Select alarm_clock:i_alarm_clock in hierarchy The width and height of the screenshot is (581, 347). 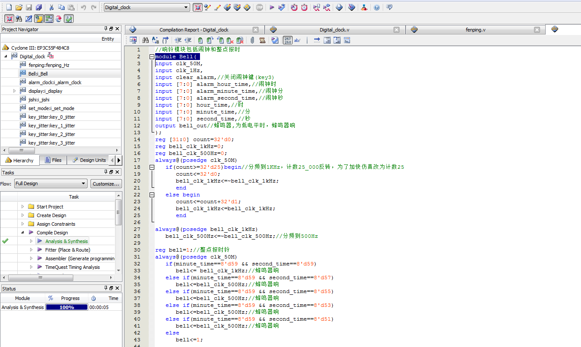[x=55, y=82]
